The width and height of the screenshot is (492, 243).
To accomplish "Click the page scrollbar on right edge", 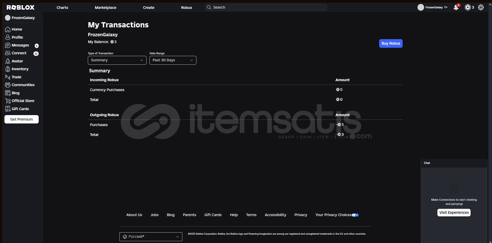I will click(x=490, y=123).
